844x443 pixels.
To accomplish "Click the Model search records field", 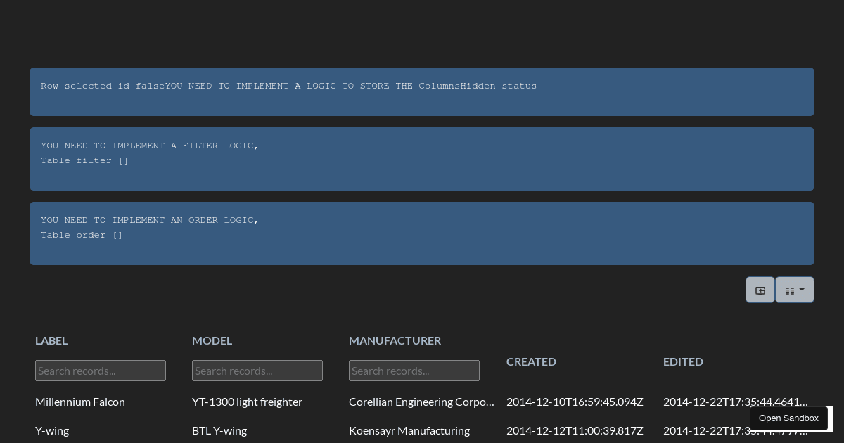I will [x=257, y=371].
